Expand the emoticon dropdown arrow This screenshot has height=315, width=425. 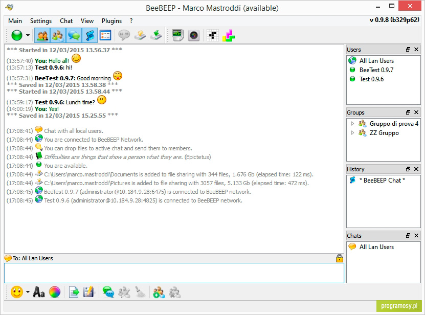(x=28, y=292)
